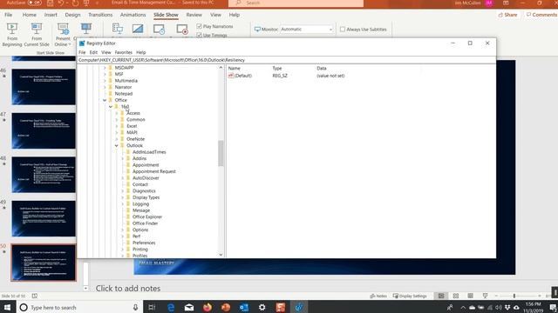Click the registry address path bar

[286, 60]
